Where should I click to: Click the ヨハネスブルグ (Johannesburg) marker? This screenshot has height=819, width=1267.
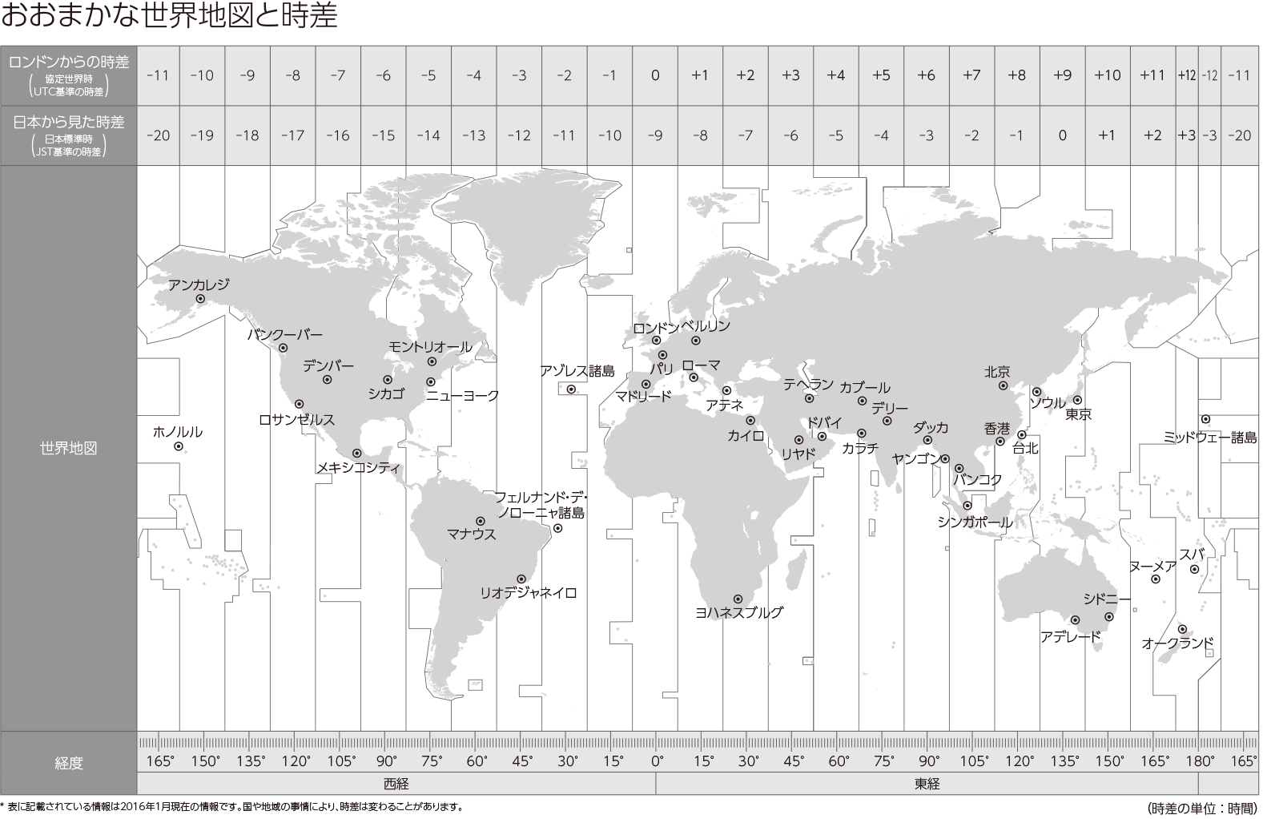pos(738,599)
